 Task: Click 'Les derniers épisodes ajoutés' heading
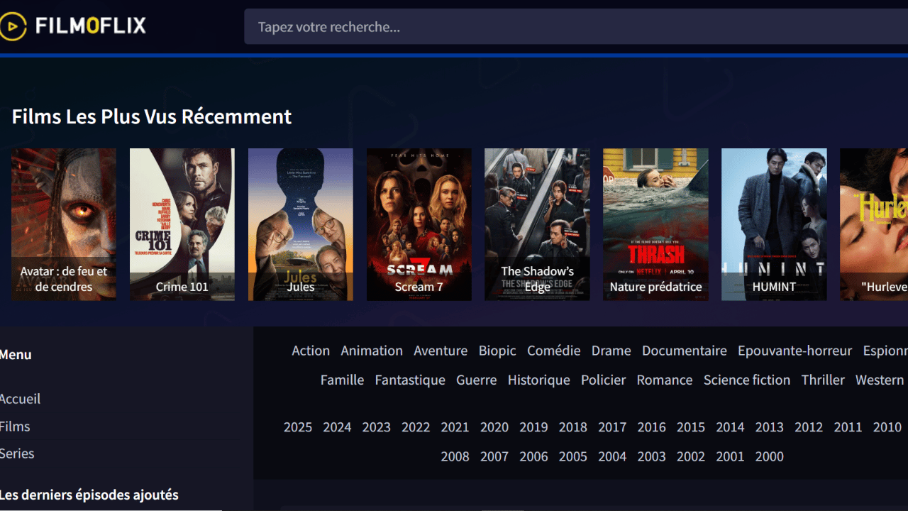pos(89,495)
